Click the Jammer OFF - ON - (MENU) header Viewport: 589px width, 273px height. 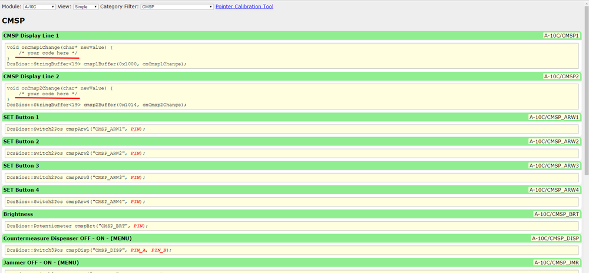(x=292, y=262)
